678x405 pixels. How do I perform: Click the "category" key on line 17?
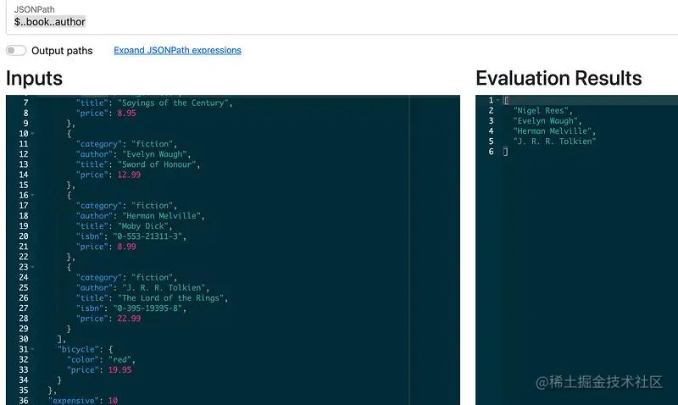point(99,206)
